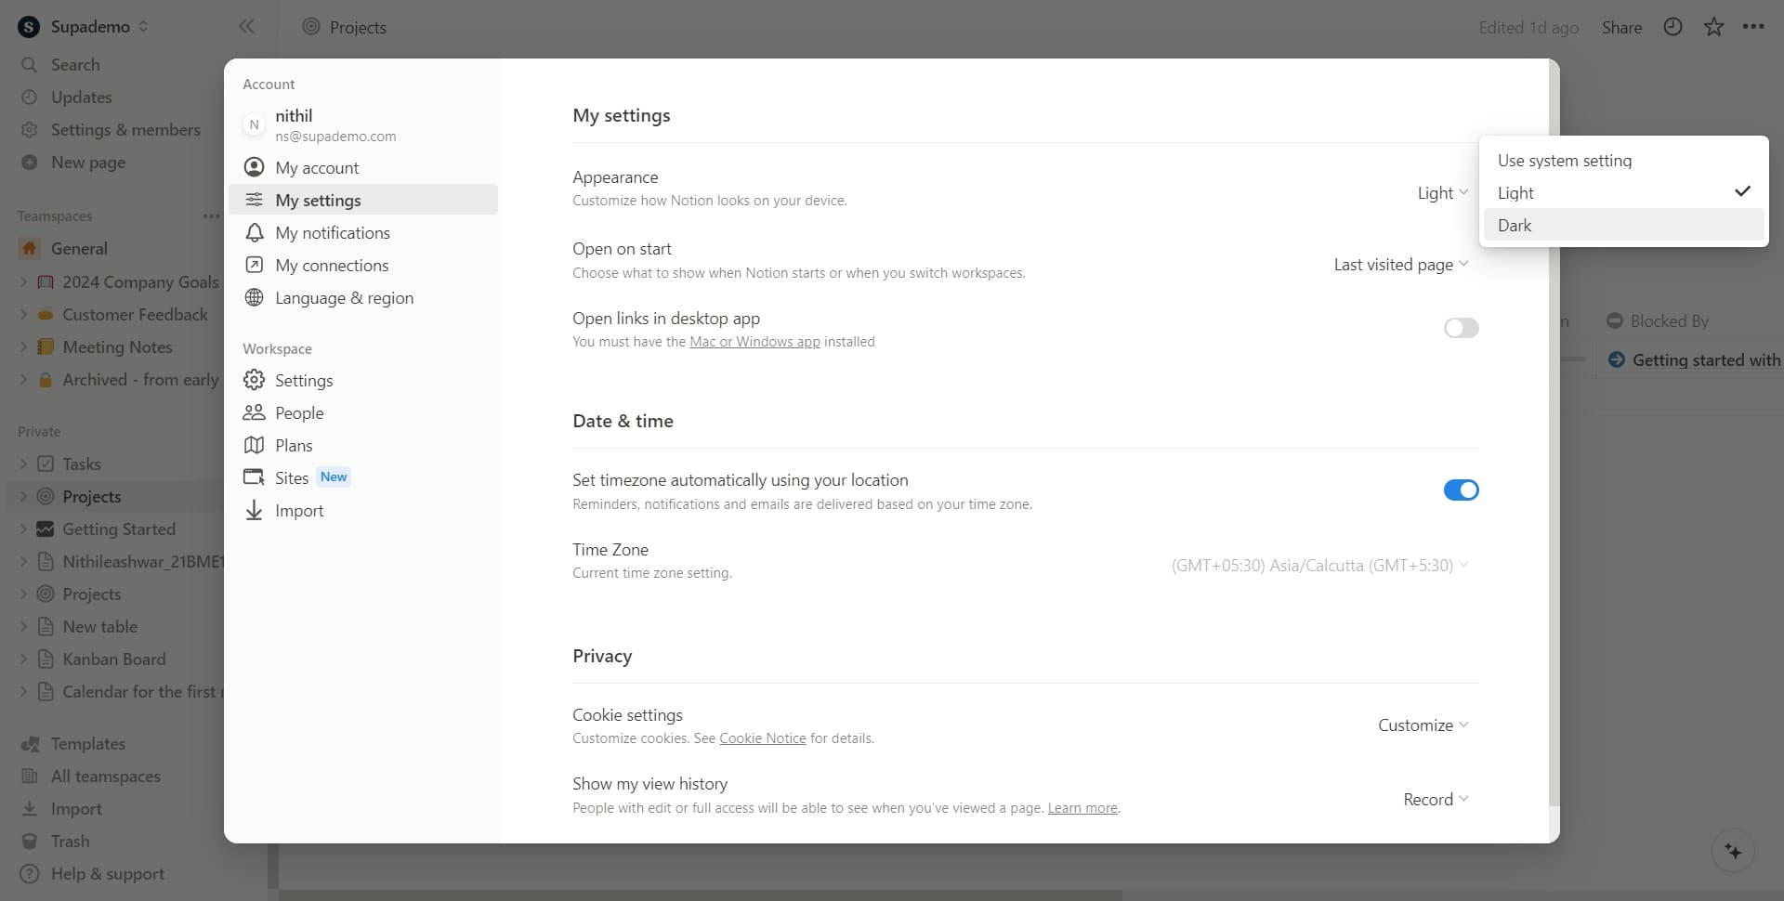The image size is (1784, 901).
Task: Open All teamspaces
Action: coord(105,777)
